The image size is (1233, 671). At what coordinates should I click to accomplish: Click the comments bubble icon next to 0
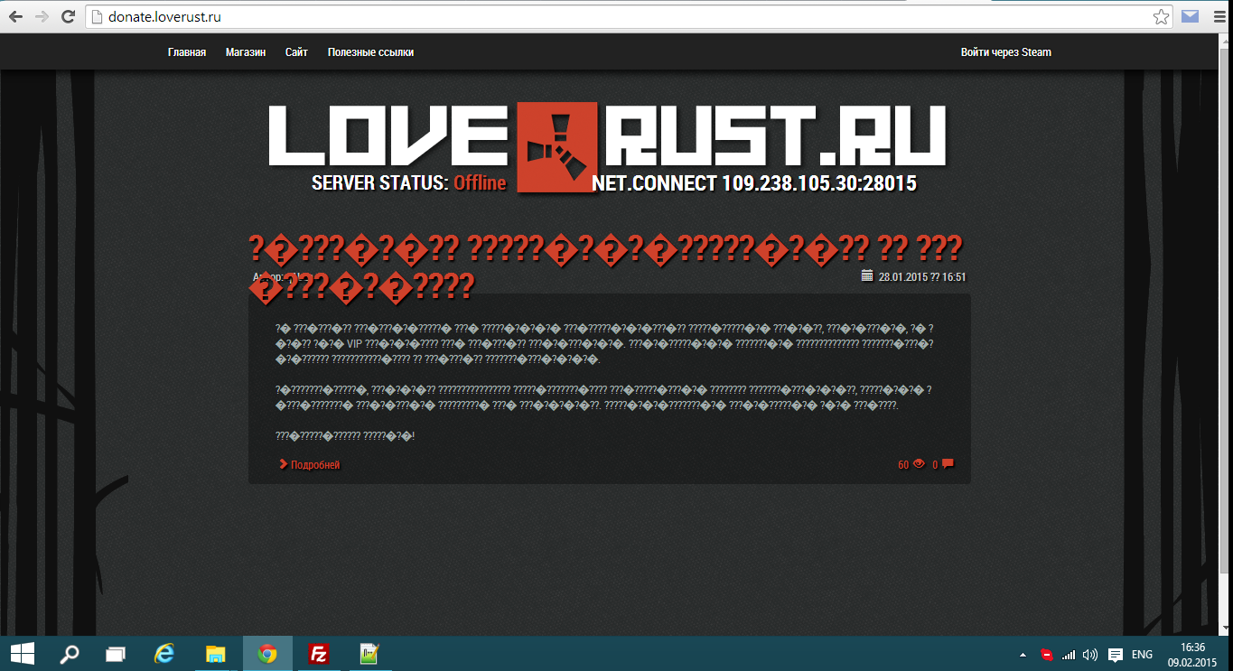[948, 464]
